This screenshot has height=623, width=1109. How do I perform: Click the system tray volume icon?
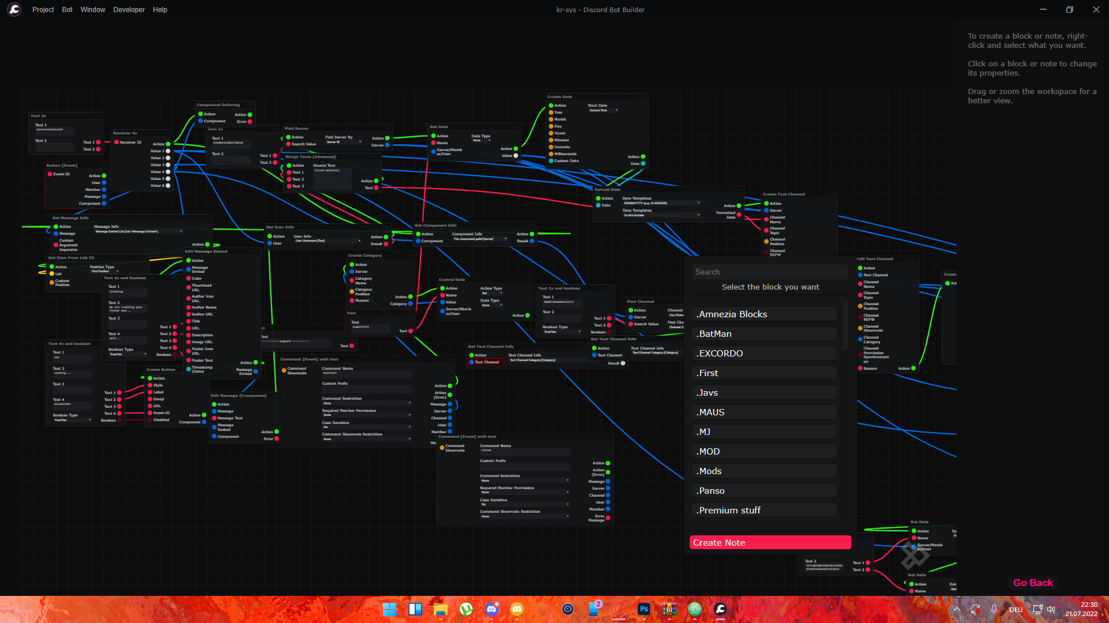(x=1051, y=609)
